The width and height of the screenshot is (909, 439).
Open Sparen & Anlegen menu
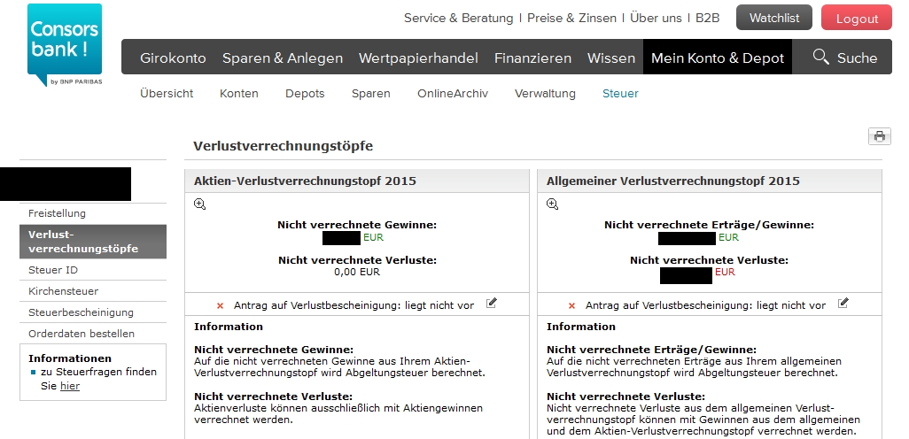(x=283, y=58)
